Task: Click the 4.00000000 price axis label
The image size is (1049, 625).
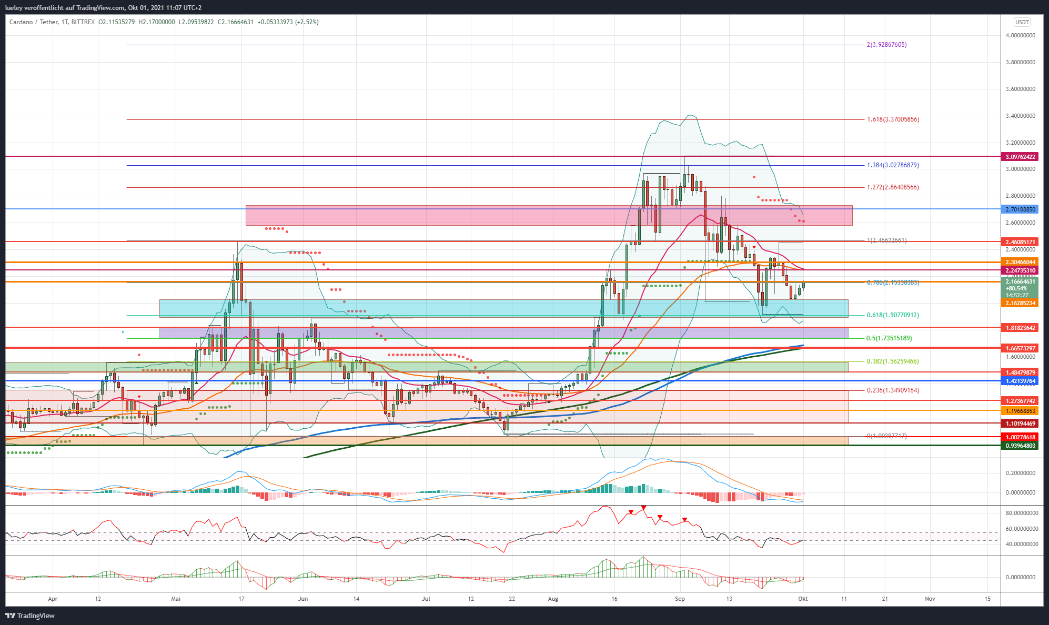Action: (x=1020, y=35)
